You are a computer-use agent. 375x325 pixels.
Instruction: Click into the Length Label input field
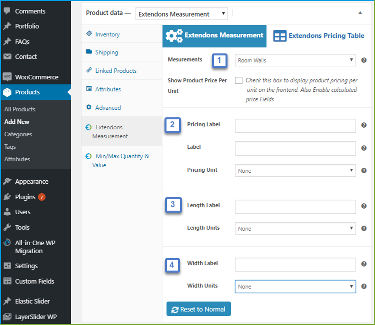(x=295, y=206)
